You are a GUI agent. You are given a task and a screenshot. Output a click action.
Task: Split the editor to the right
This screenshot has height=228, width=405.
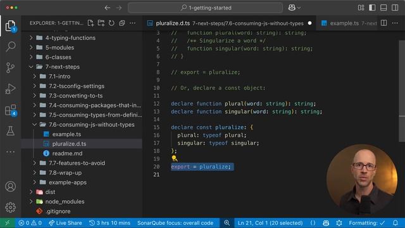384,23
